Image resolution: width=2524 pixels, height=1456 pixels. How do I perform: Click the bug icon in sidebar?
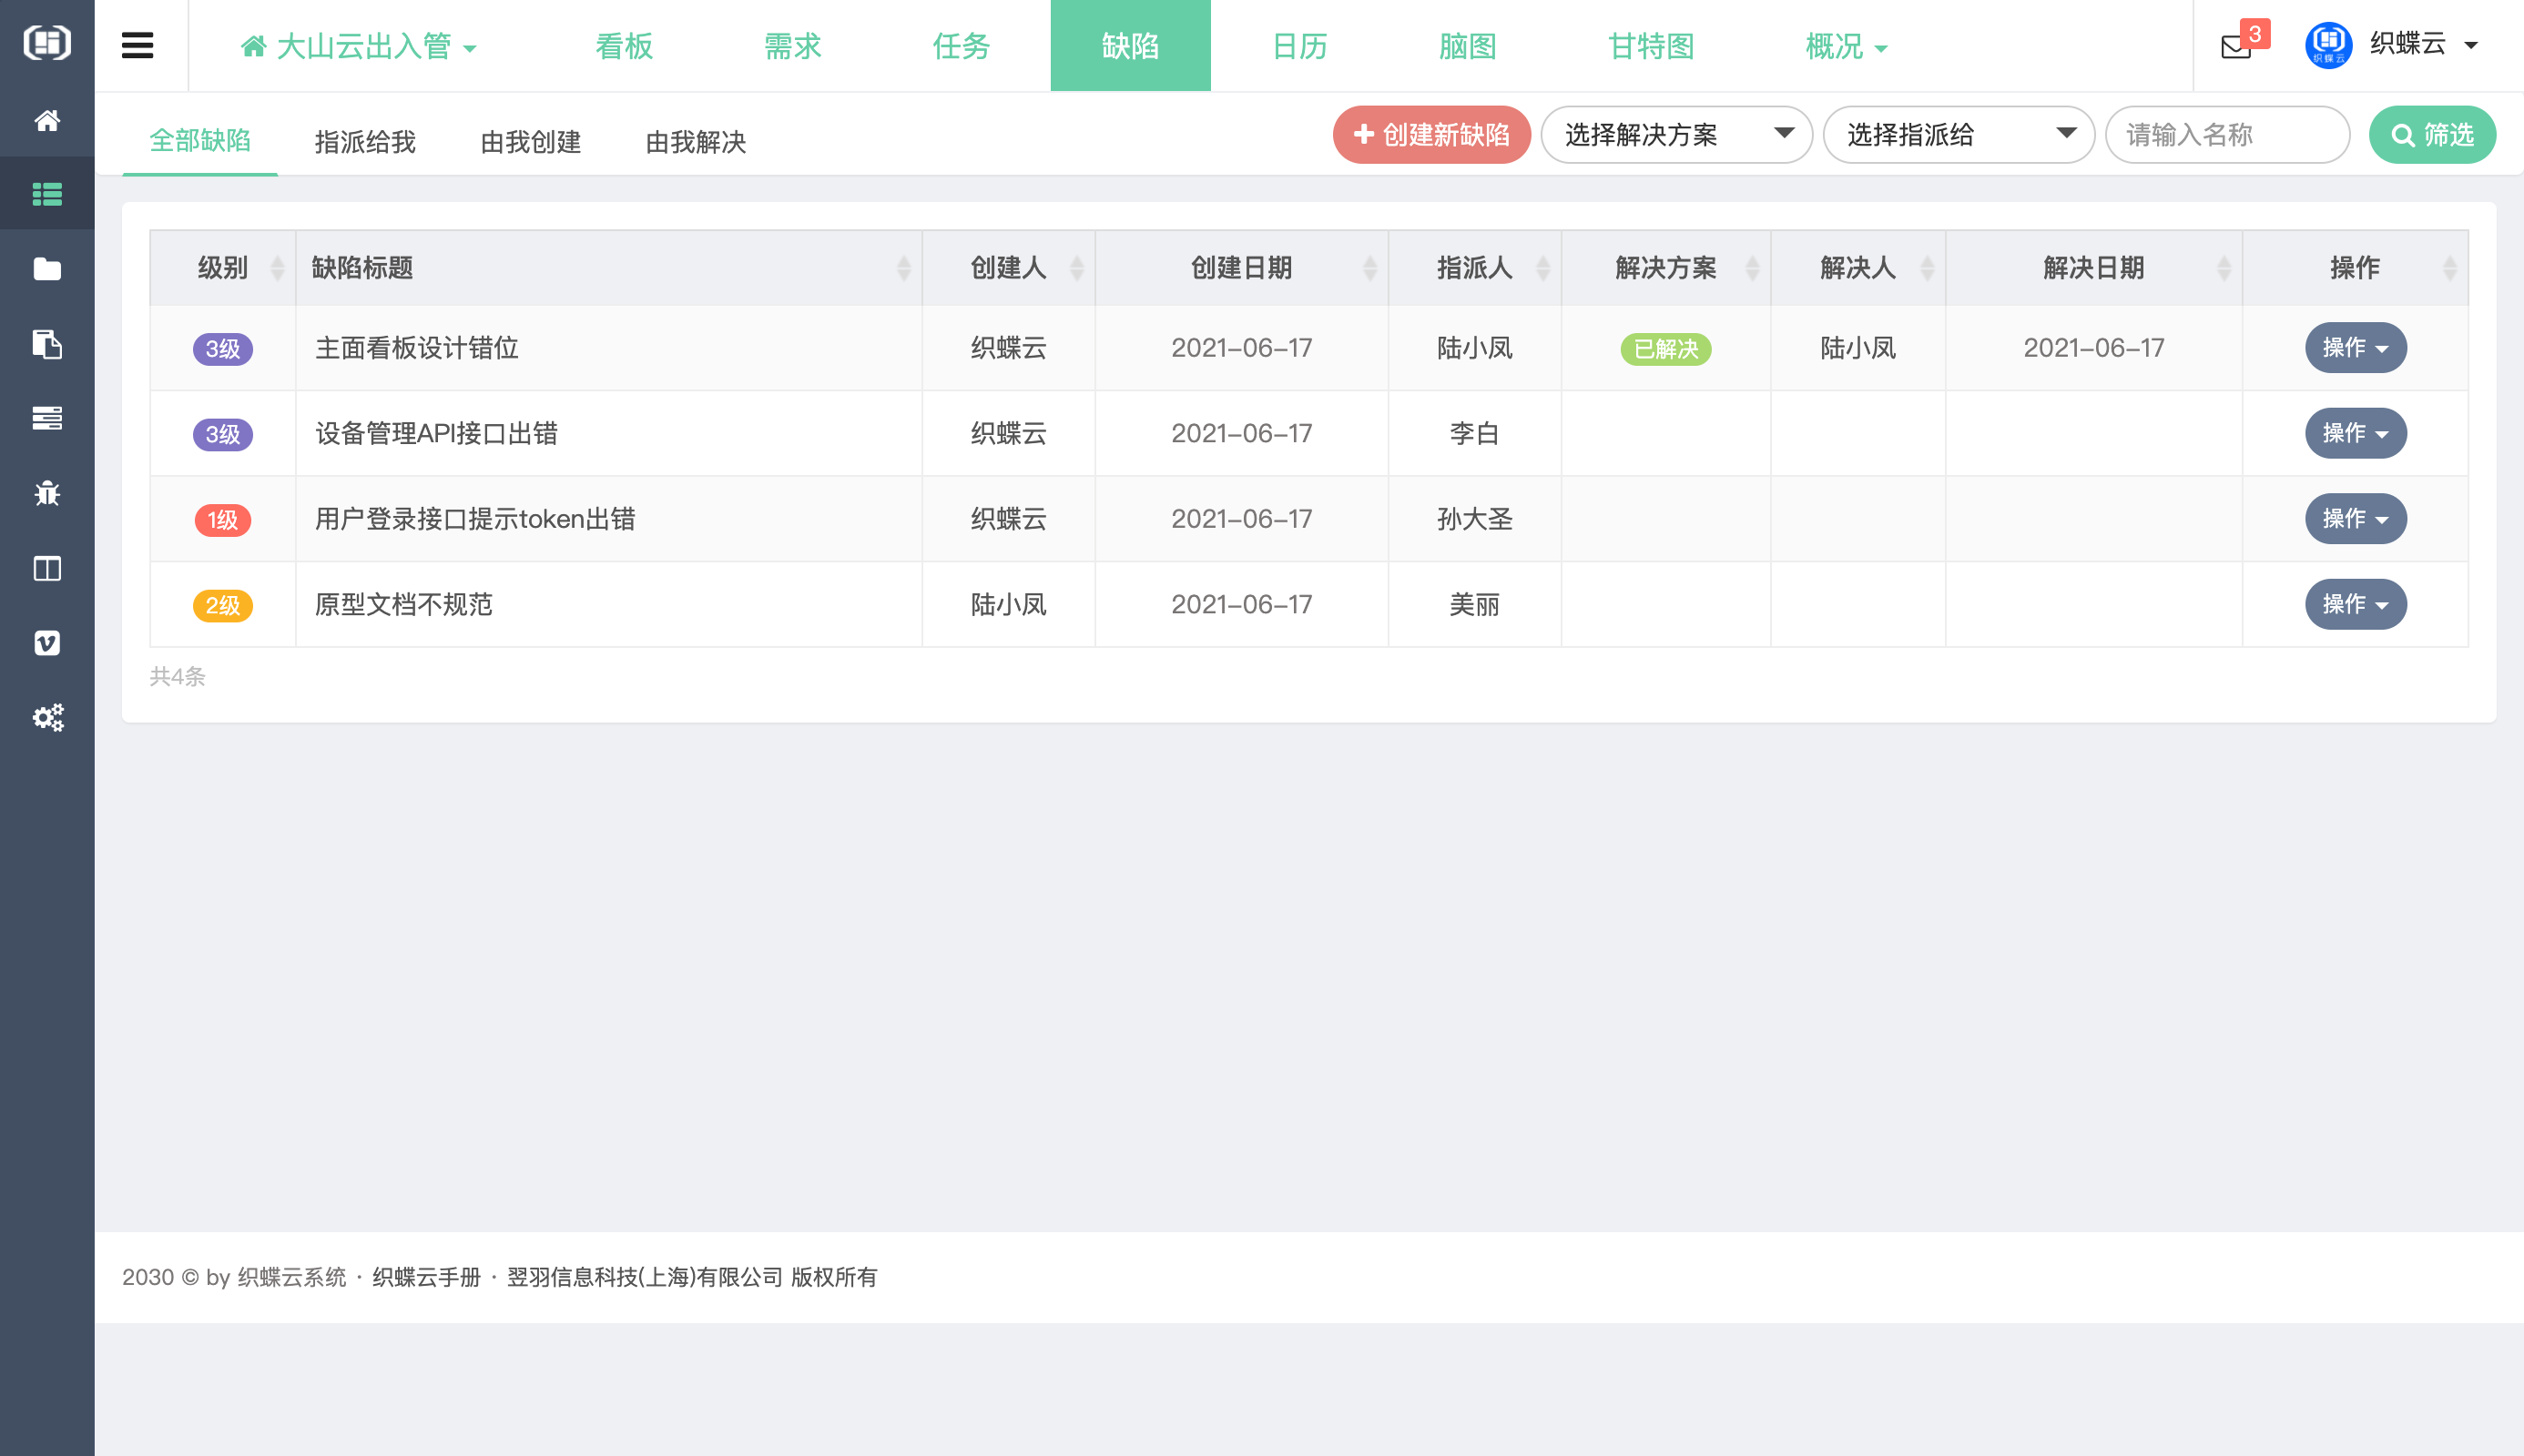[x=47, y=493]
